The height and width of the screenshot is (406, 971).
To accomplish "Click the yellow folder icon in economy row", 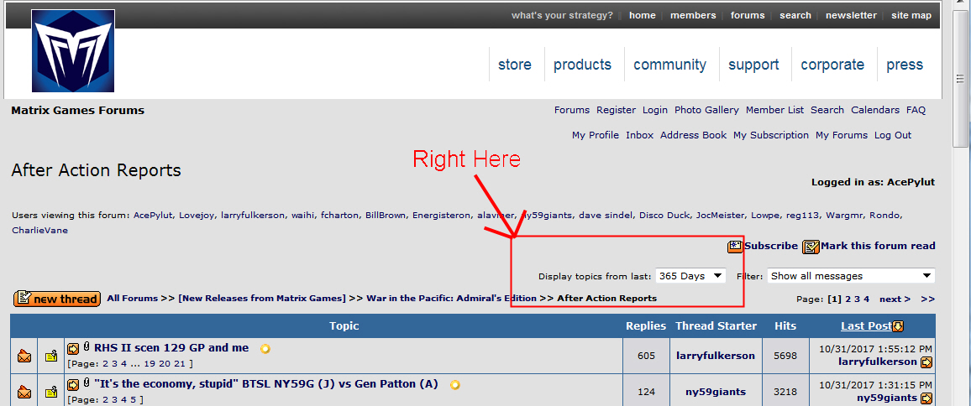I will 51,392.
